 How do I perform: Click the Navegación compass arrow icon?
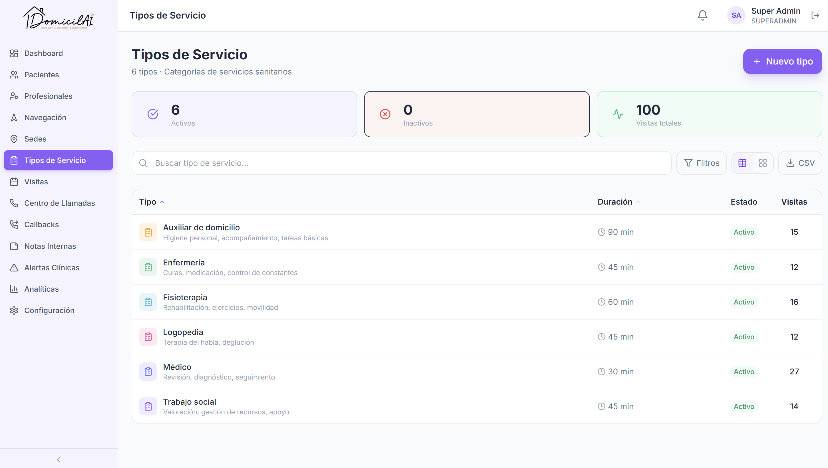pos(14,118)
